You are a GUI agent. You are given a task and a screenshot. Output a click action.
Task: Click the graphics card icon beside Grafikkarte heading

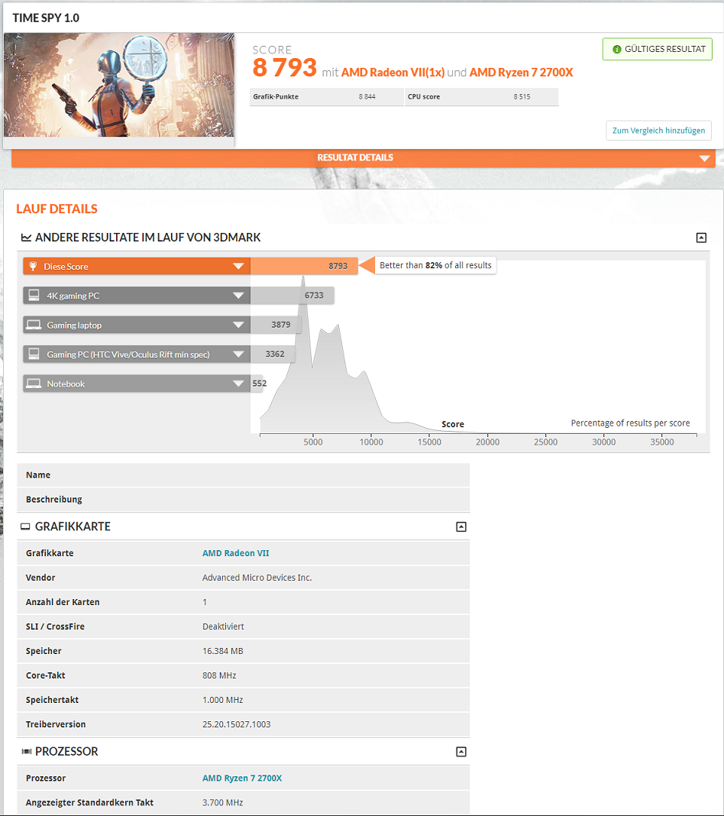click(x=25, y=526)
